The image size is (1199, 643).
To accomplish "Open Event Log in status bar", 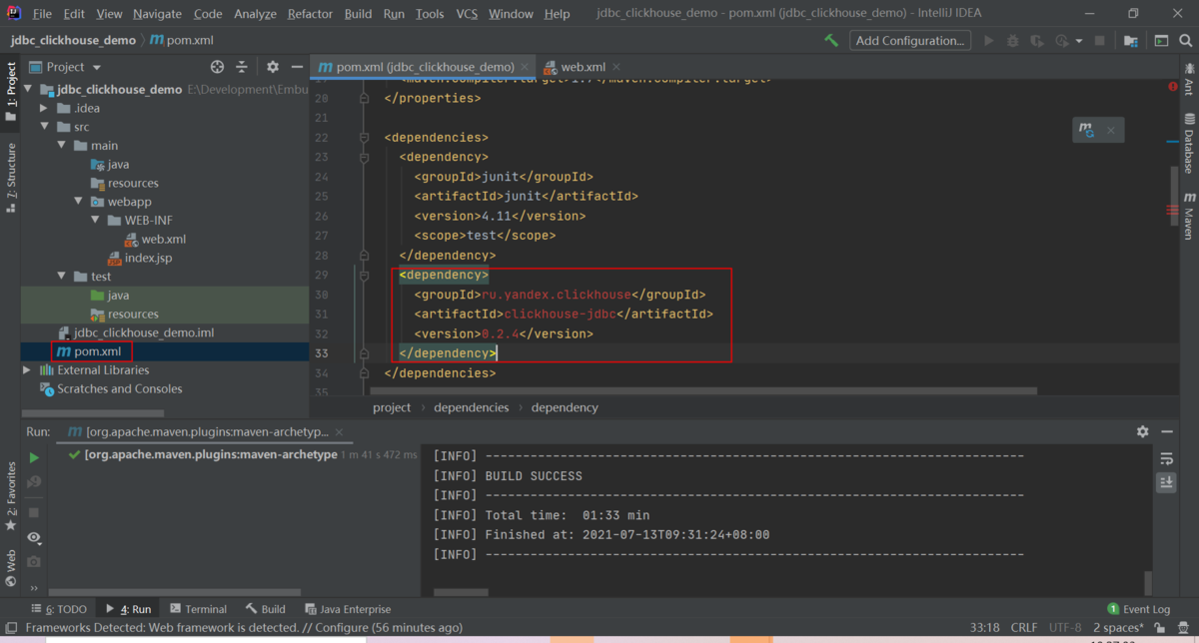I will pyautogui.click(x=1139, y=609).
